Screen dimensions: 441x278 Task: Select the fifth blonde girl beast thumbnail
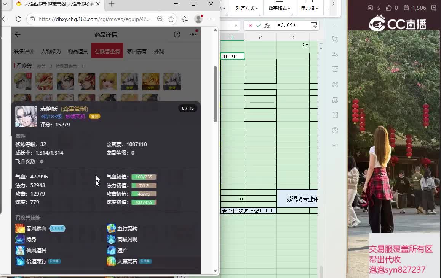(108, 81)
